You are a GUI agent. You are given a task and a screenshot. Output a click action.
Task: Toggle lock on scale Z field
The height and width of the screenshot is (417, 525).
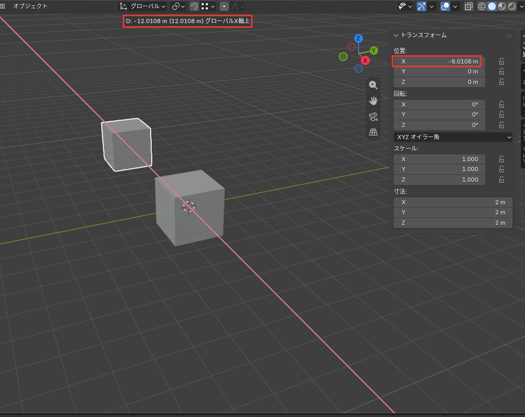[501, 180]
